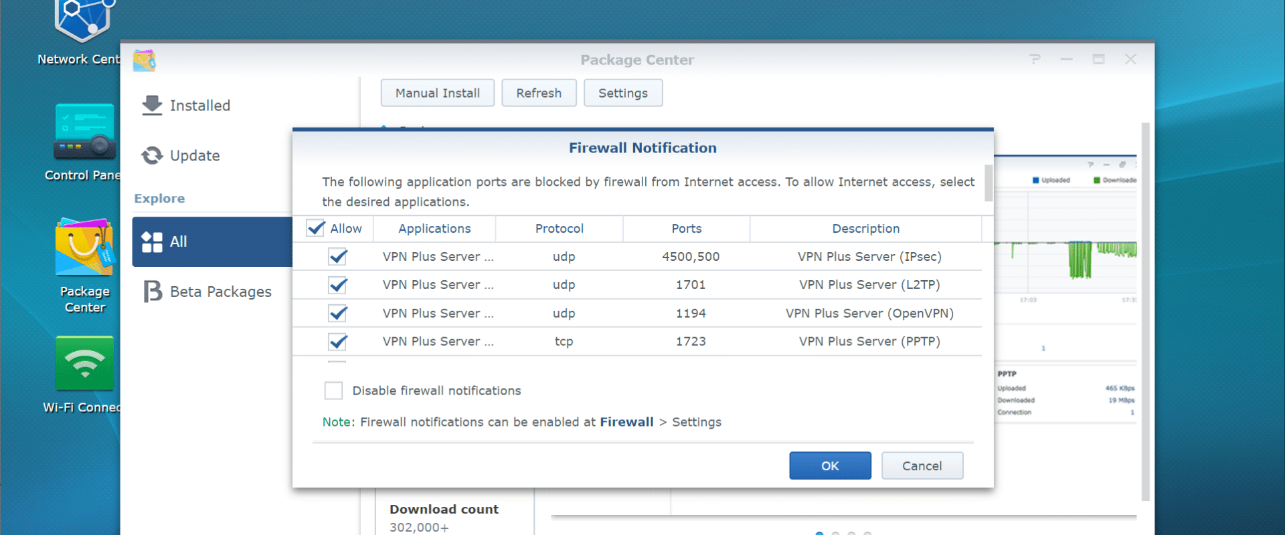Image resolution: width=1285 pixels, height=535 pixels.
Task: Click the Installed download icon in sidebar
Action: point(152,105)
